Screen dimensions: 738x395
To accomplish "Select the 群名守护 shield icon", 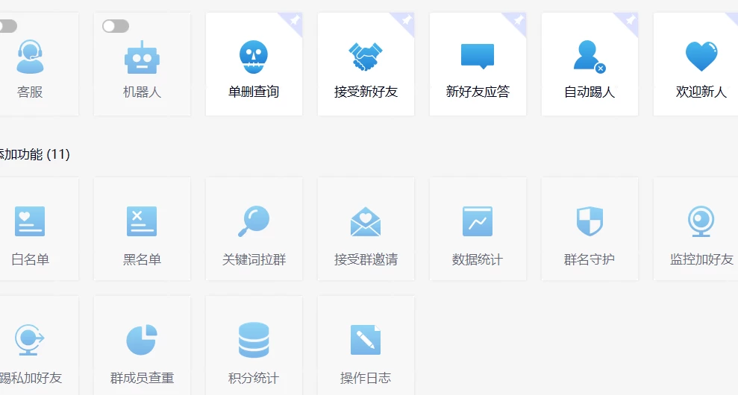I will [590, 221].
